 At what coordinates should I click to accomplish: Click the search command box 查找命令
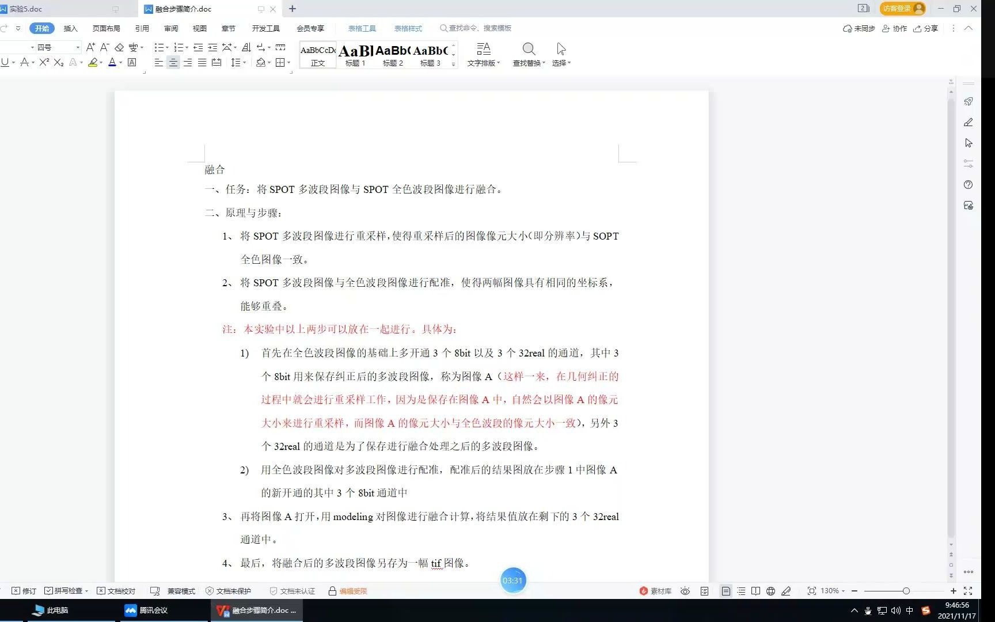coord(476,28)
